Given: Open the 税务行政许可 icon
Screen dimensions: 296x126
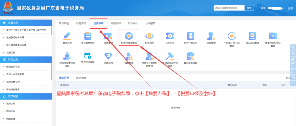Looking at the screenshot, I should 190,36.
